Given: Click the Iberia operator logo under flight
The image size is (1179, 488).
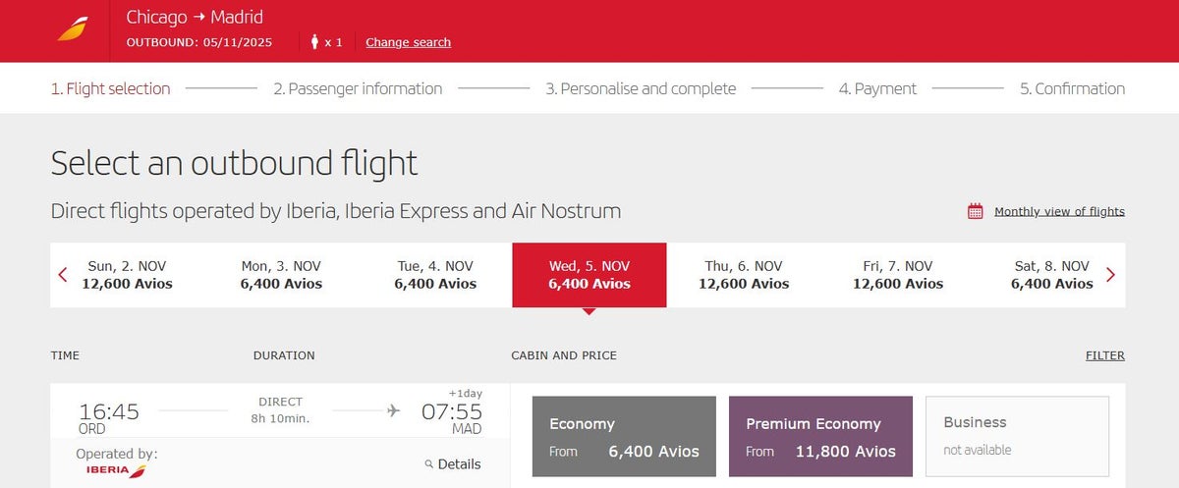Looking at the screenshot, I should tap(116, 470).
